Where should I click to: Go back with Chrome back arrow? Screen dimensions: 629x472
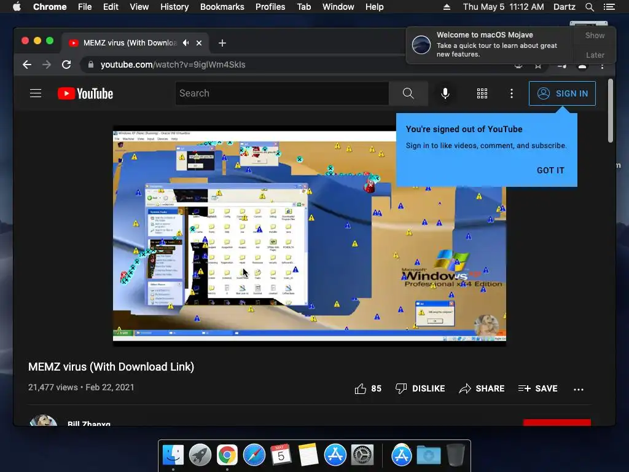point(27,65)
